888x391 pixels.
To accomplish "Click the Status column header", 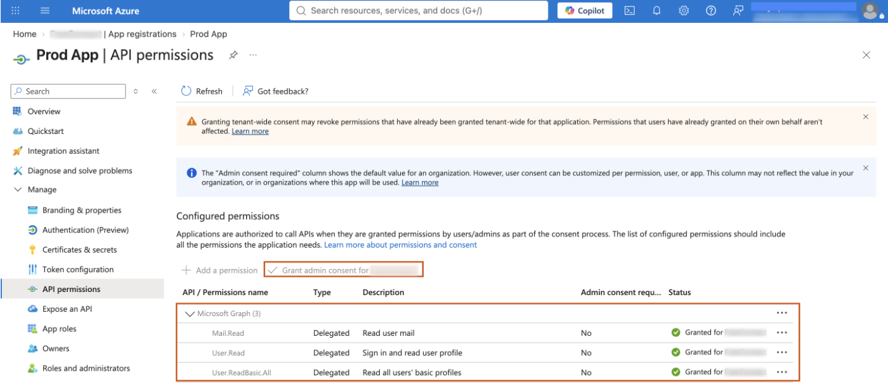I will (680, 293).
